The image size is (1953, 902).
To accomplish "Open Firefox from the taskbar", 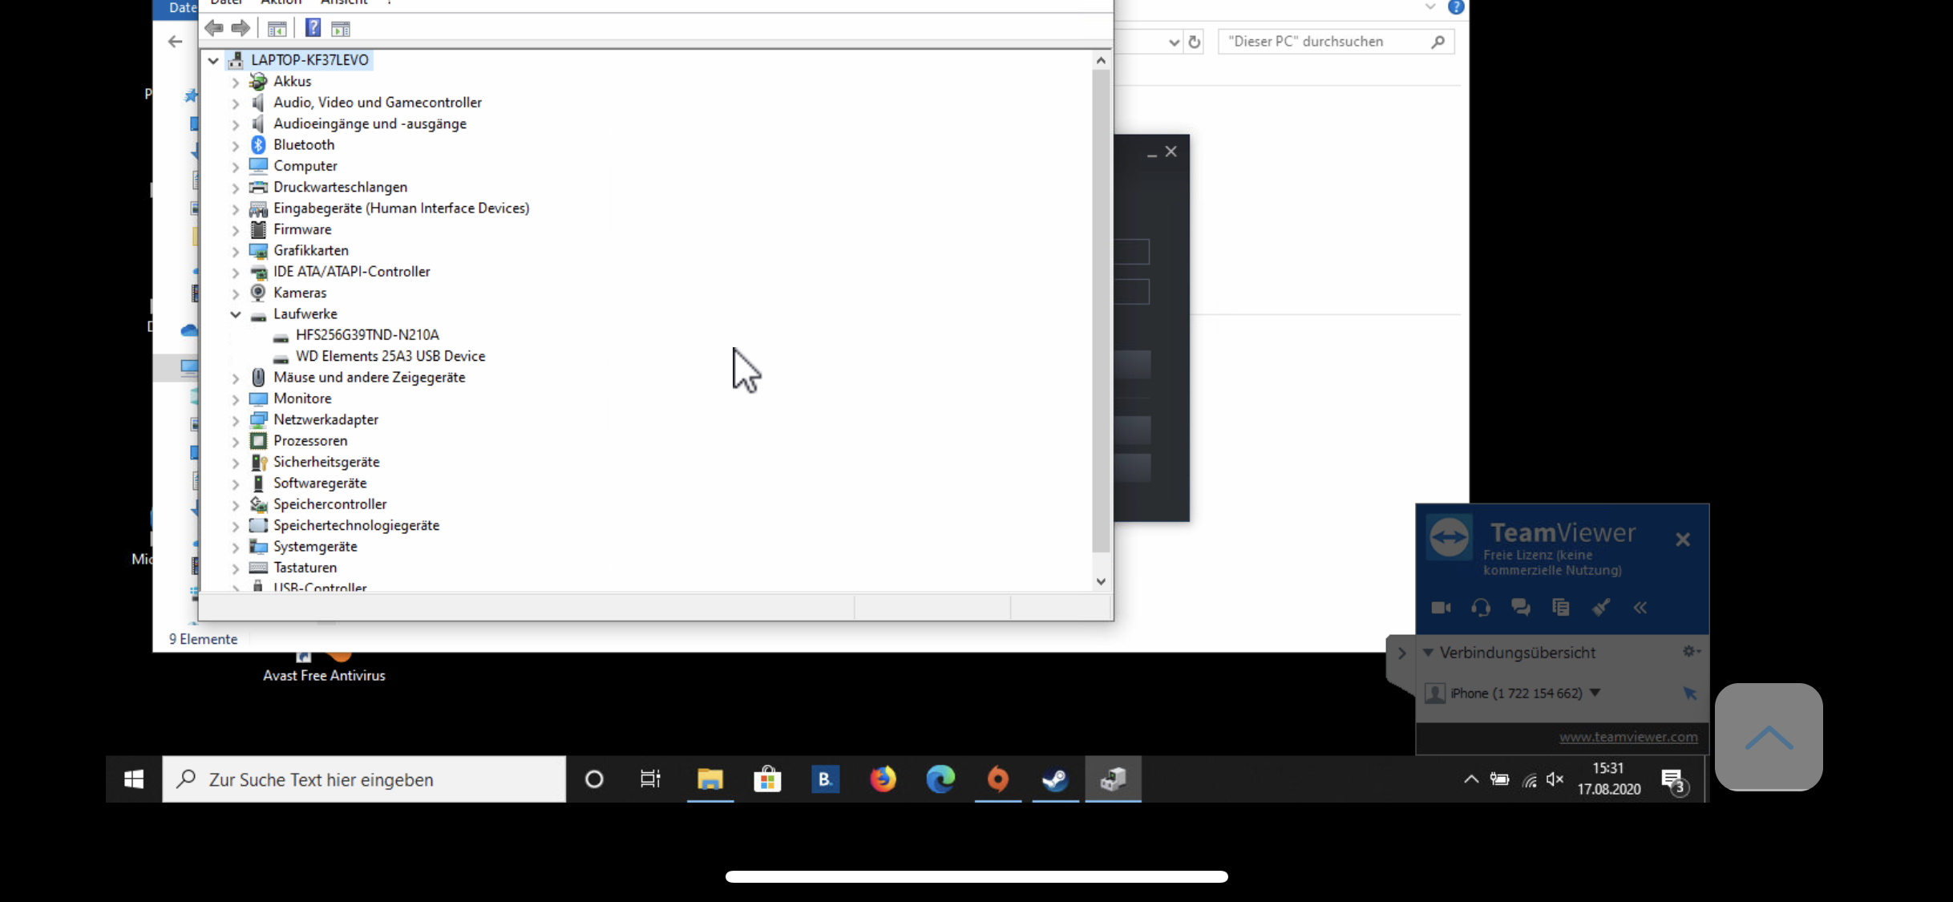I will tap(883, 779).
